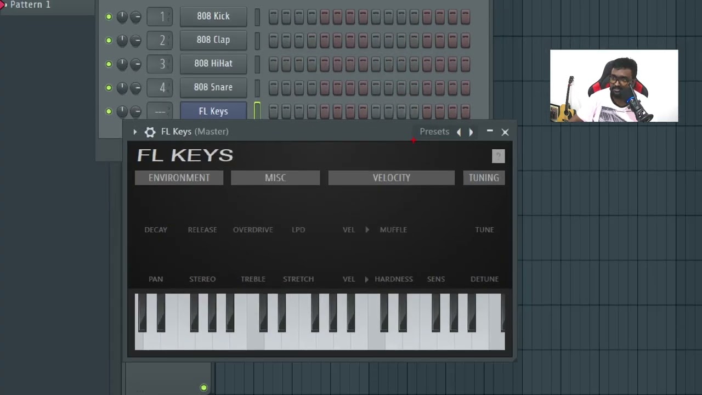This screenshot has width=702, height=395.
Task: Select previous preset arrow in FL Keys
Action: pyautogui.click(x=459, y=132)
